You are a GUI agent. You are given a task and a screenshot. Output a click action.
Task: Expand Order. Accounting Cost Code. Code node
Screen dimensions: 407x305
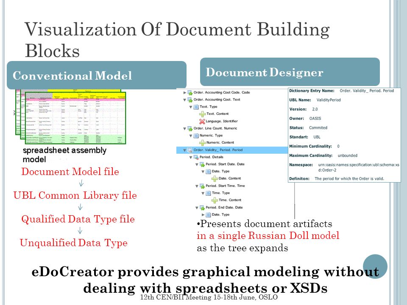[x=184, y=93]
